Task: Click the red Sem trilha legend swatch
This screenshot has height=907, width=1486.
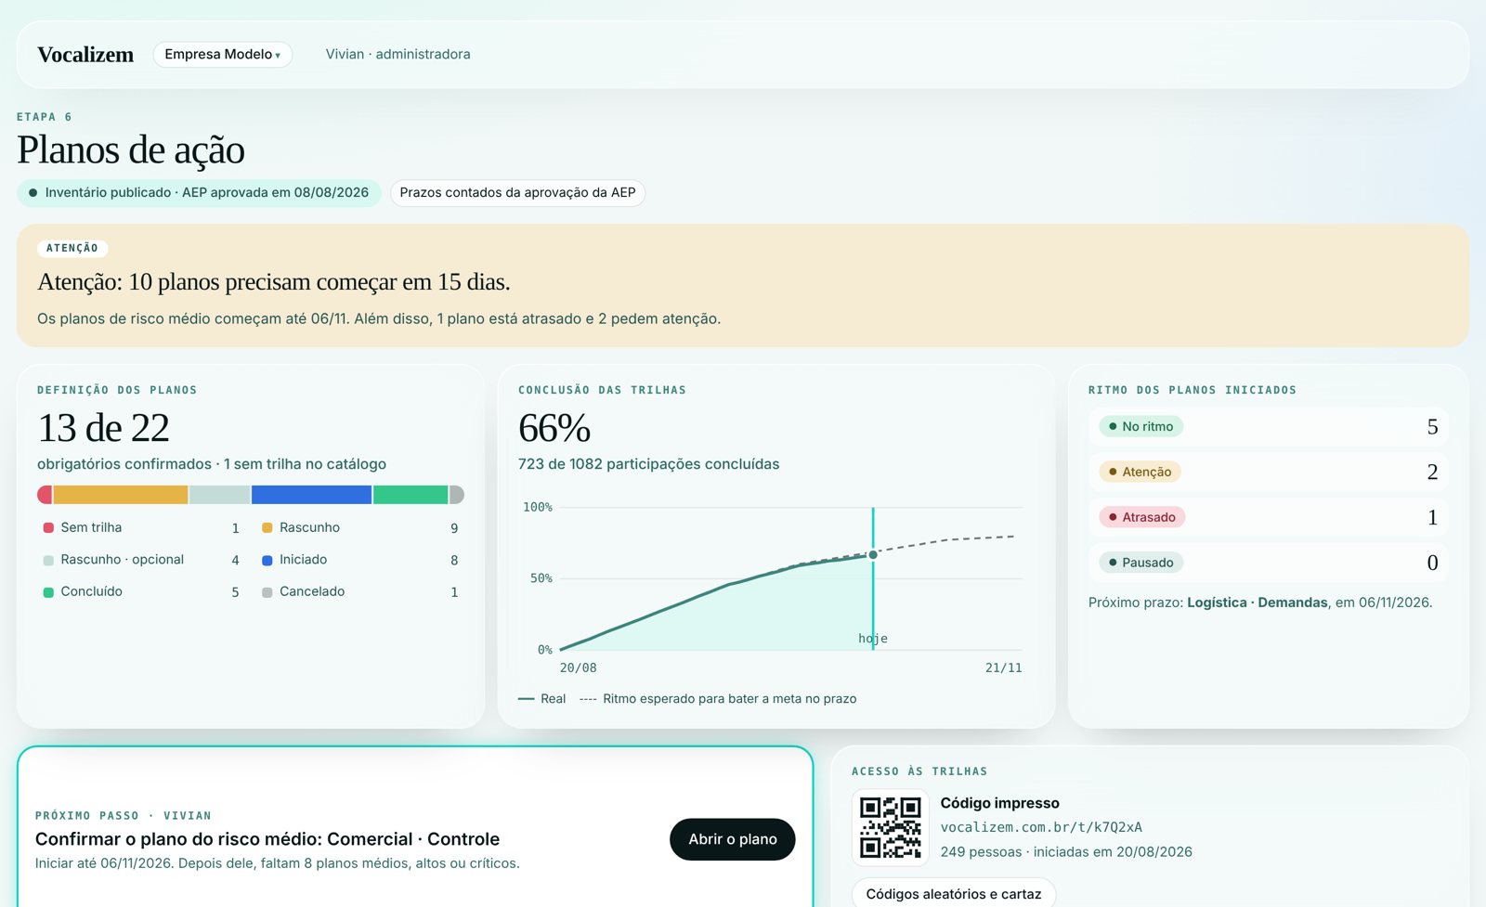Action: click(x=48, y=528)
